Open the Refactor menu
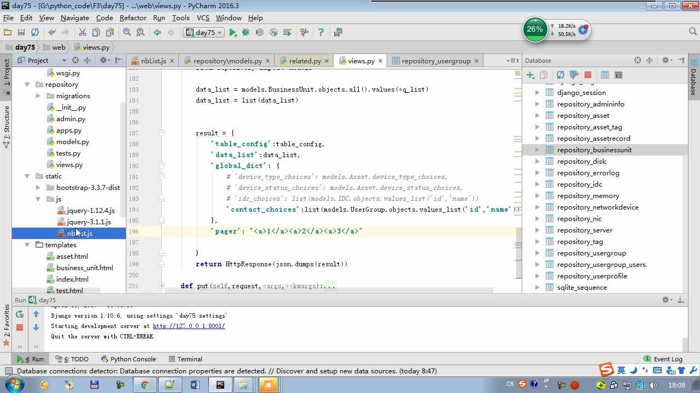Image resolution: width=700 pixels, height=393 pixels. click(x=133, y=17)
